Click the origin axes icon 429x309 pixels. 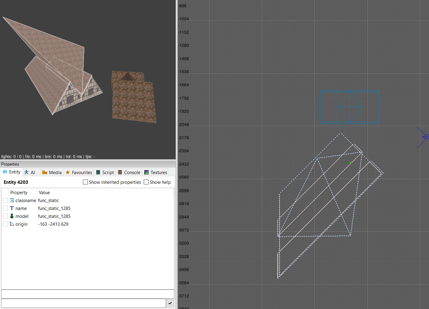pyautogui.click(x=12, y=224)
